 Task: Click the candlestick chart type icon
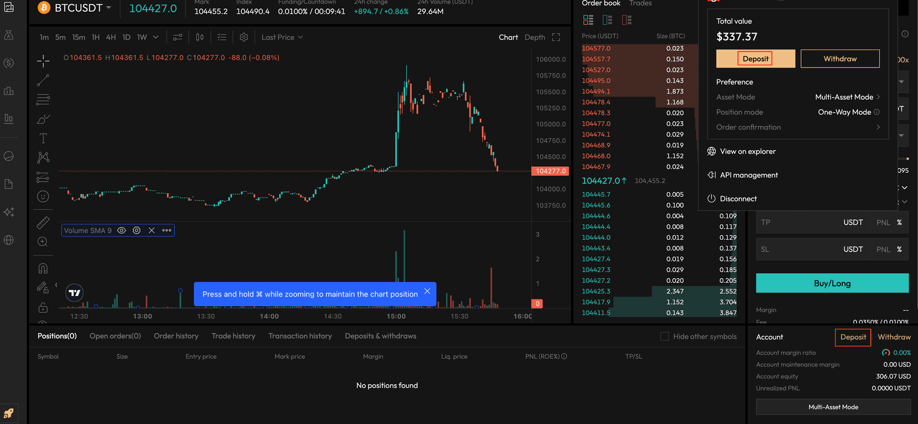tap(200, 37)
